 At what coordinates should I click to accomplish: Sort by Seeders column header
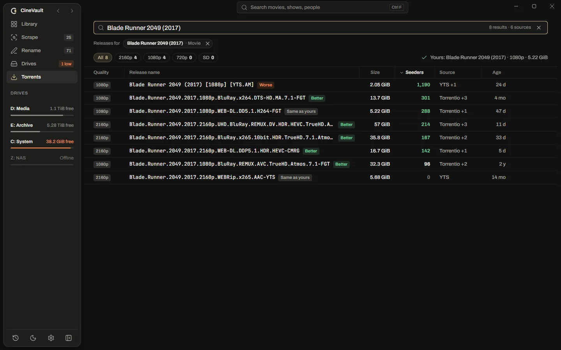[x=415, y=72]
